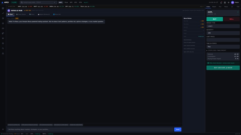Select the SPY quick symbol button in the header
Image resolution: width=241 pixels, height=135 pixels.
(x=71, y=2)
